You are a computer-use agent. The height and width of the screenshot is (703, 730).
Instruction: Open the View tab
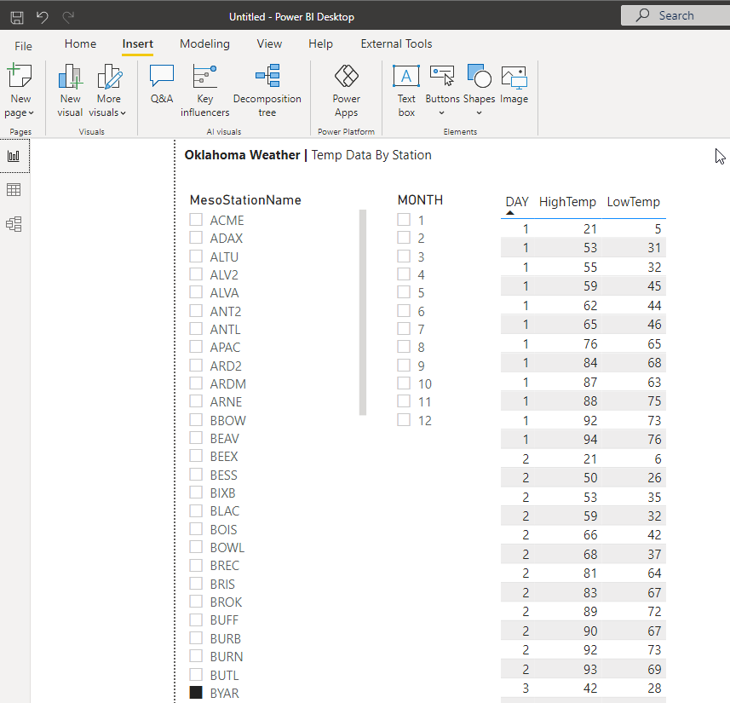coord(269,43)
